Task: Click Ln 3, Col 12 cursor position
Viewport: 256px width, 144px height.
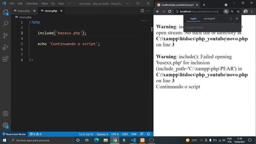Action: click(86, 134)
